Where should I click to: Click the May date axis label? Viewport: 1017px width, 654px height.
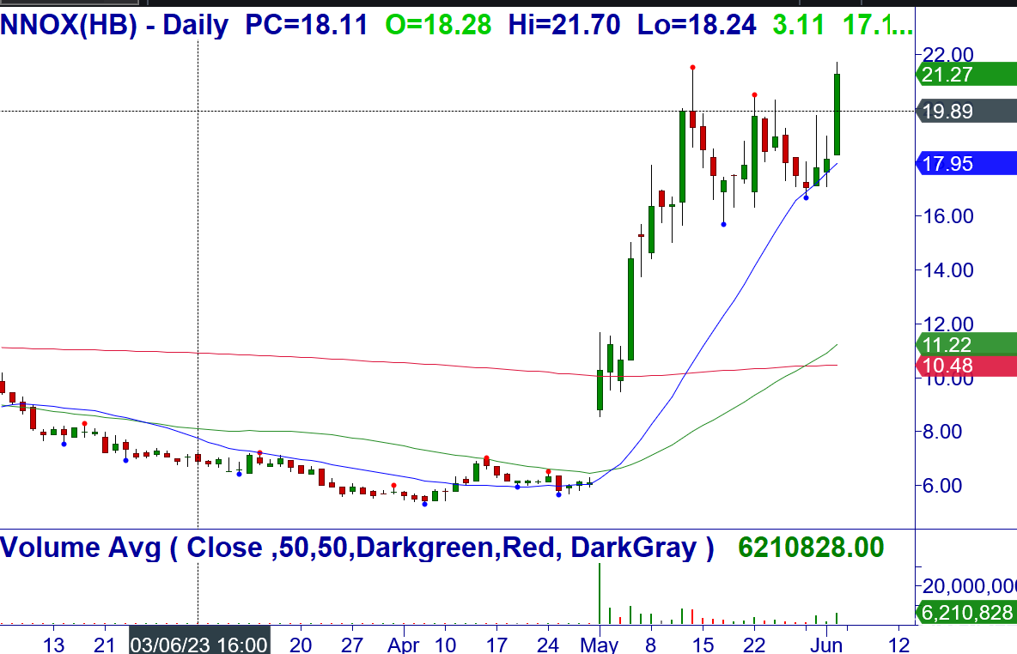click(600, 645)
